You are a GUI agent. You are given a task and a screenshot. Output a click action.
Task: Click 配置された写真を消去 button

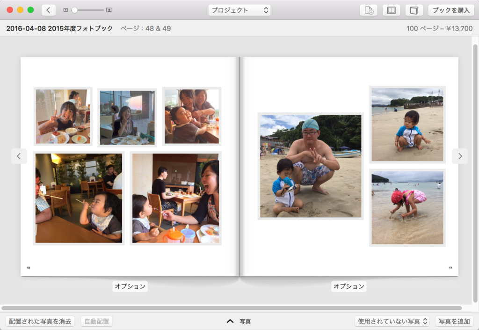click(40, 321)
